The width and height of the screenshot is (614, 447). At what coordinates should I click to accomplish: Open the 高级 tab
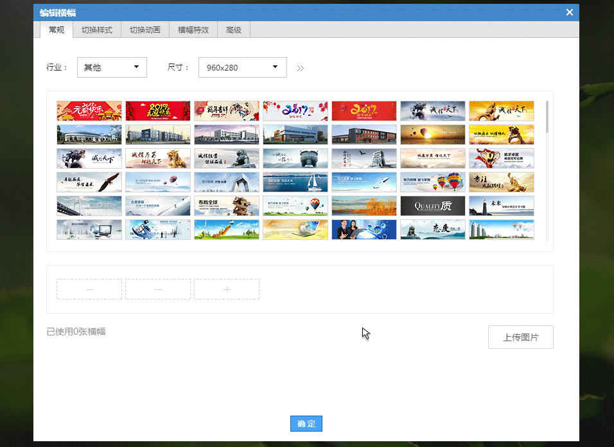(x=233, y=30)
